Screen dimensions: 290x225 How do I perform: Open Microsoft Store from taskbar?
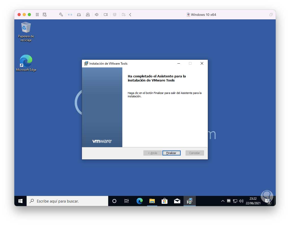[x=164, y=201]
